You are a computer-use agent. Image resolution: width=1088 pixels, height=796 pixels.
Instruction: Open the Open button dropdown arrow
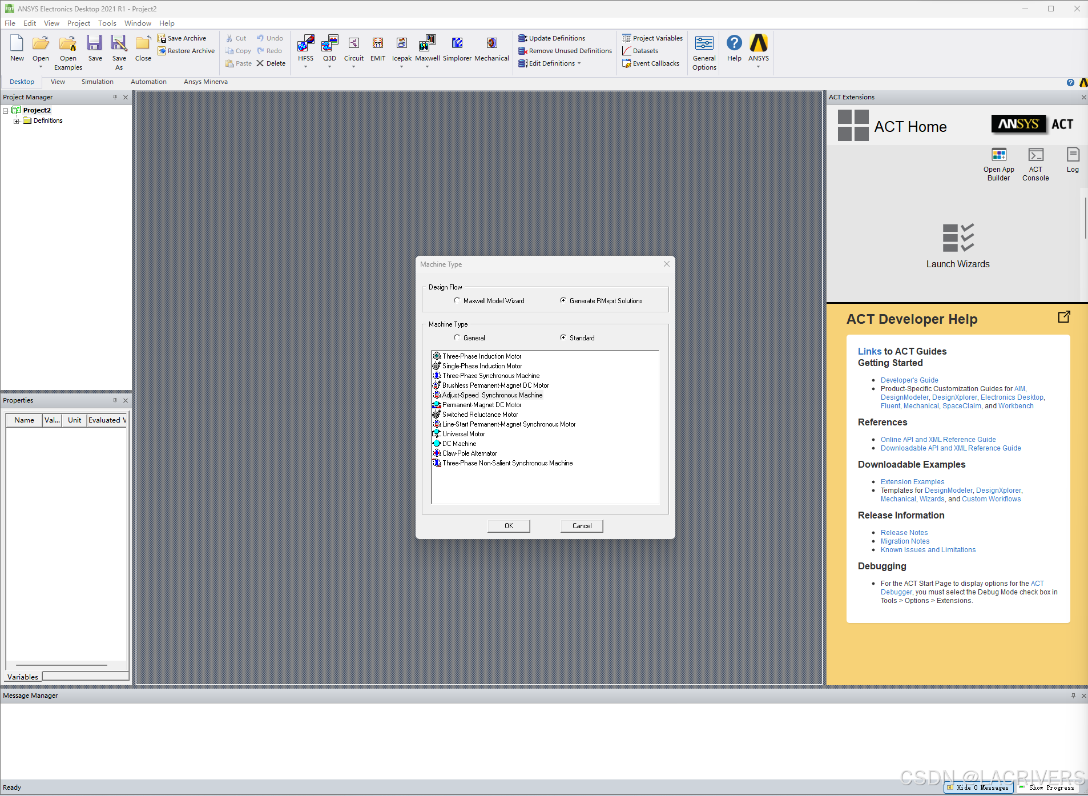pos(41,67)
